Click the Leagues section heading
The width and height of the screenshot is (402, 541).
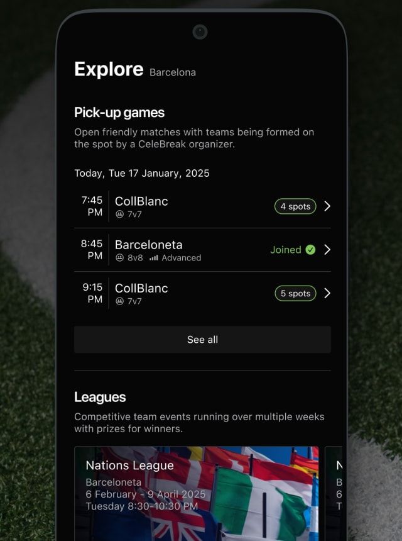[x=100, y=397]
